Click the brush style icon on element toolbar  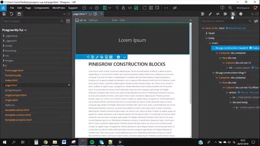coord(97,57)
